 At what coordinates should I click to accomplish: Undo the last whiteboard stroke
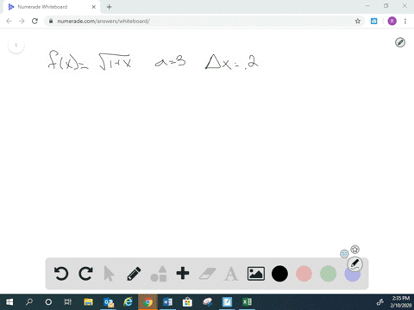click(x=61, y=274)
